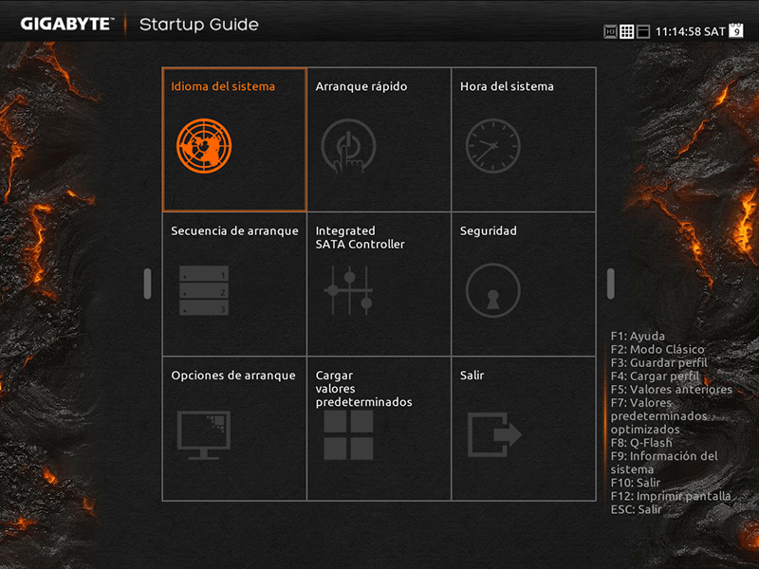Open the F8: Q-Flash entry
Screen dimensions: 759x569
[641, 443]
